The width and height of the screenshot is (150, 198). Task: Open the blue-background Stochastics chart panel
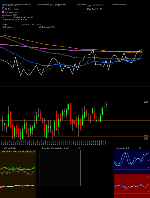point(132,162)
